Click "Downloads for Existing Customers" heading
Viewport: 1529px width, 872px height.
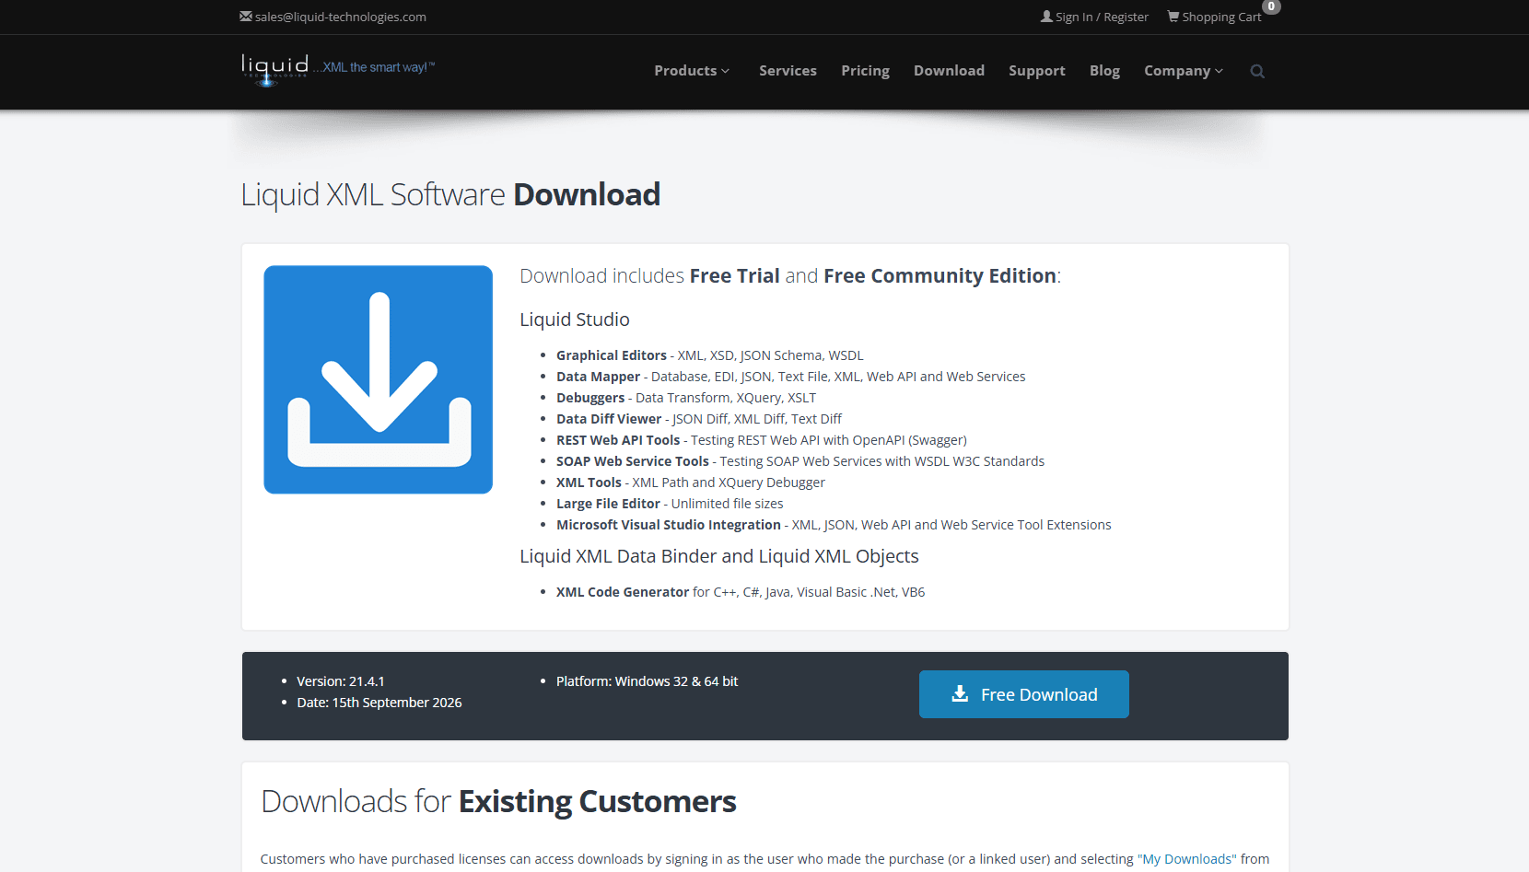(498, 801)
